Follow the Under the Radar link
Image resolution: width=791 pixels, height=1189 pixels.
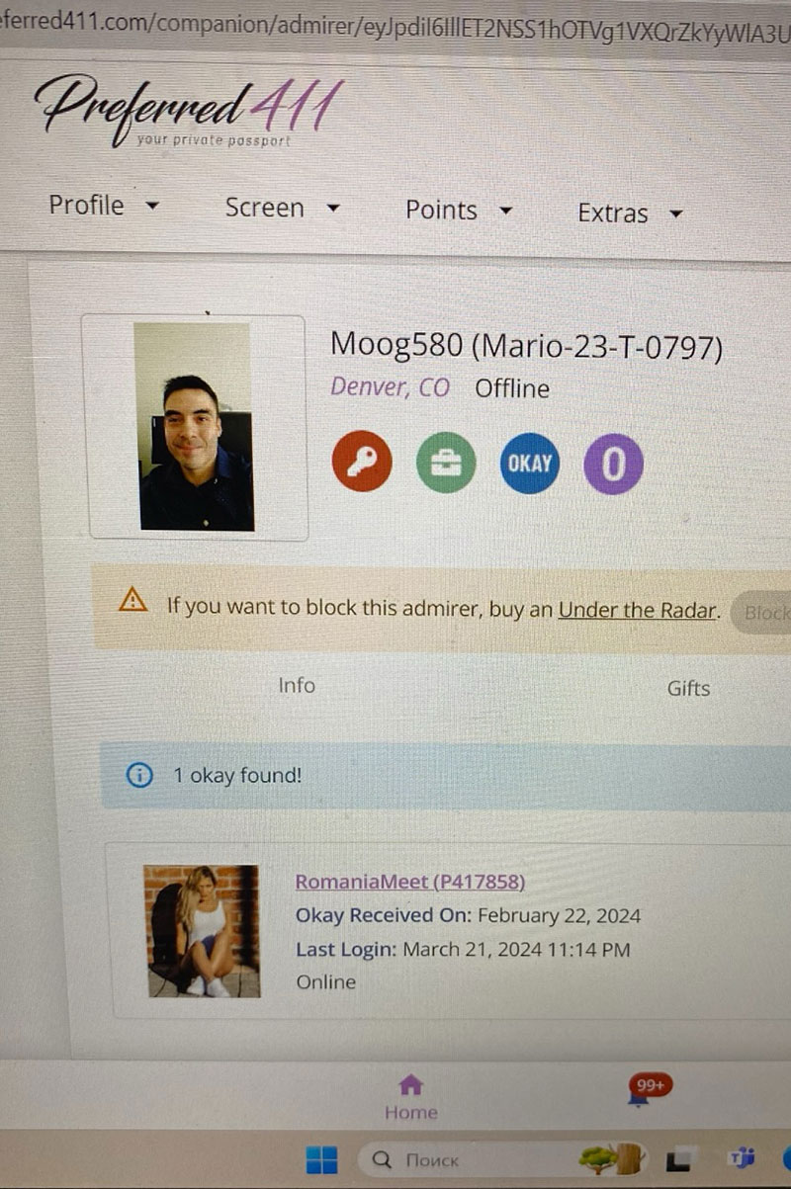pyautogui.click(x=637, y=610)
